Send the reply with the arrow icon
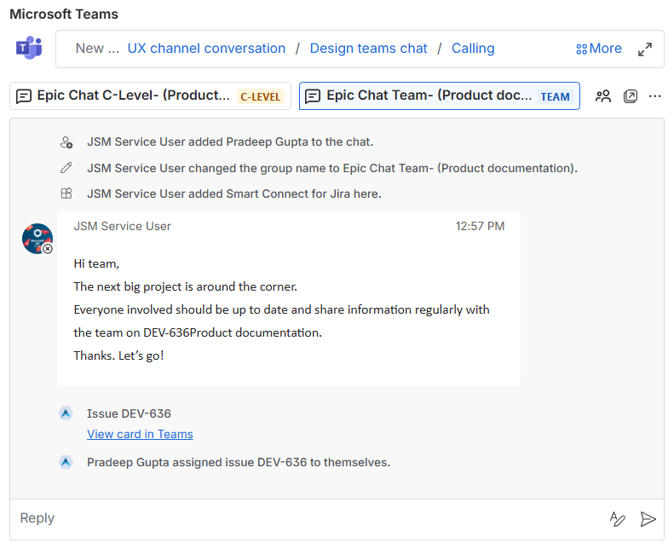The width and height of the screenshot is (668, 543). [648, 518]
